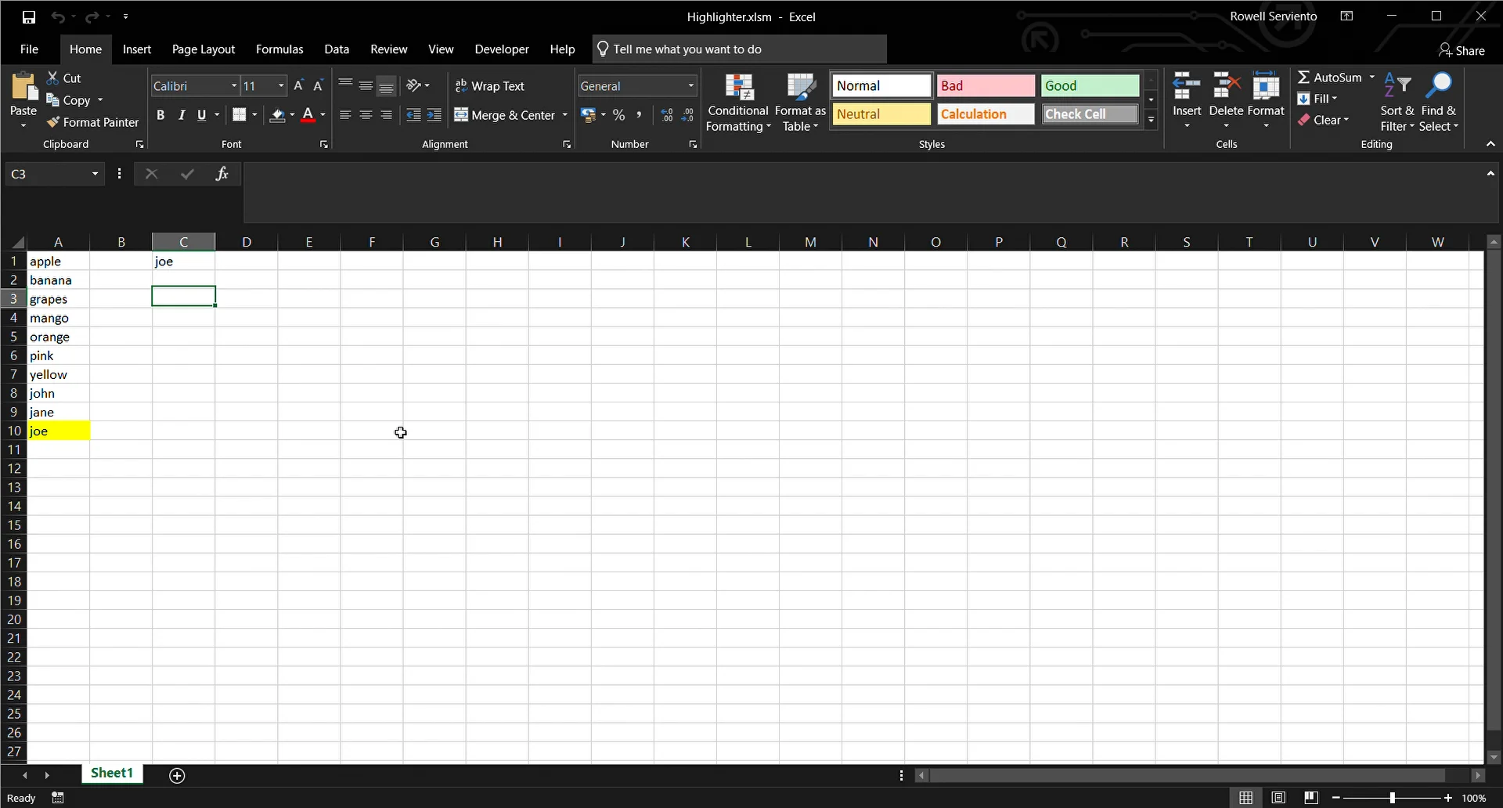Decrease font size with the smaller A icon
Screen dimensions: 1503x808
tap(318, 85)
